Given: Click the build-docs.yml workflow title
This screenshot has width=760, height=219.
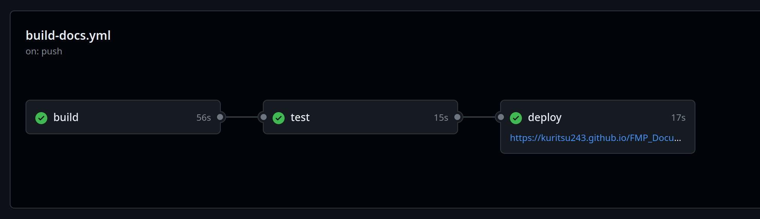Looking at the screenshot, I should coord(68,35).
